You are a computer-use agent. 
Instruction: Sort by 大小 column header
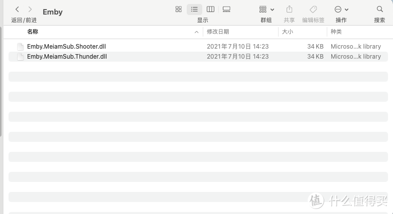288,32
